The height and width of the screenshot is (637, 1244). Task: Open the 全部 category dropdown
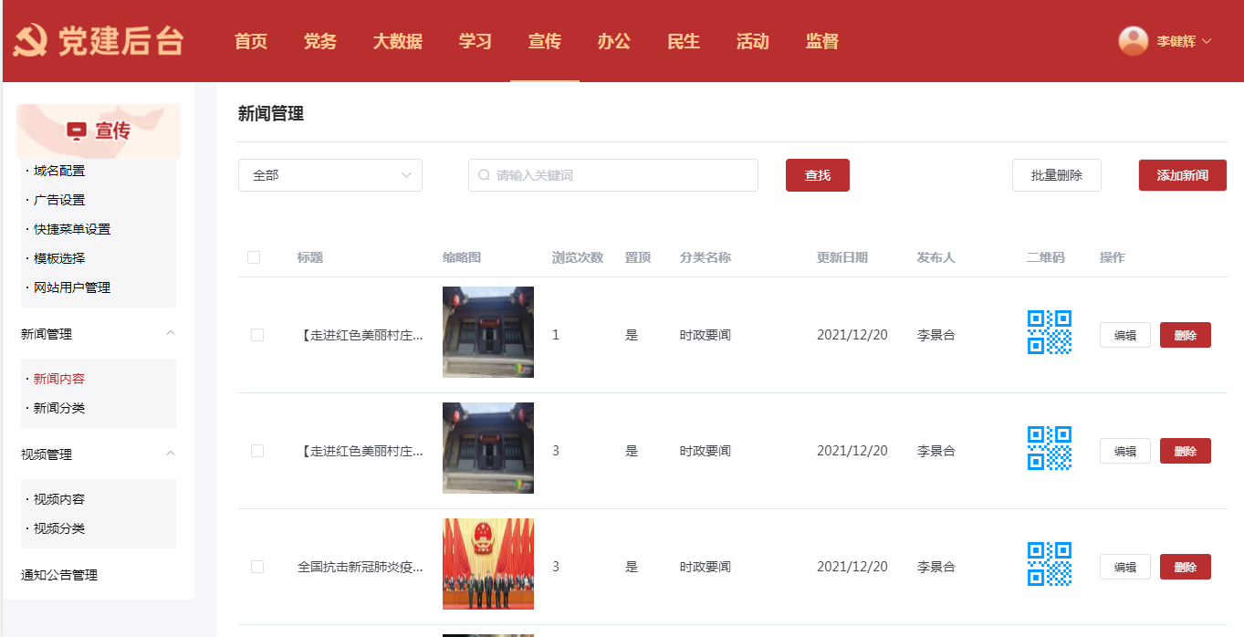pyautogui.click(x=329, y=175)
